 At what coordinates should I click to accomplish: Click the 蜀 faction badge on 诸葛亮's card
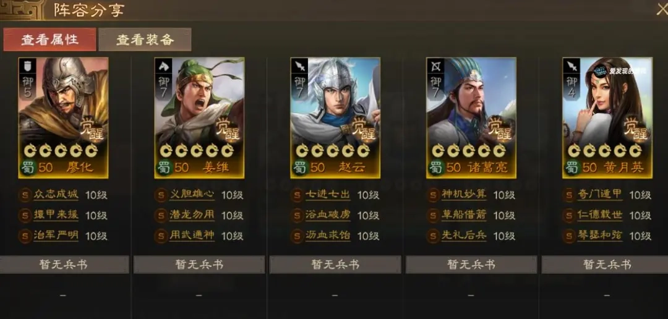436,167
